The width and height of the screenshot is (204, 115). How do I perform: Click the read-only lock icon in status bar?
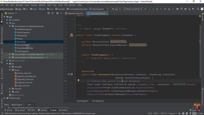[x=179, y=113]
